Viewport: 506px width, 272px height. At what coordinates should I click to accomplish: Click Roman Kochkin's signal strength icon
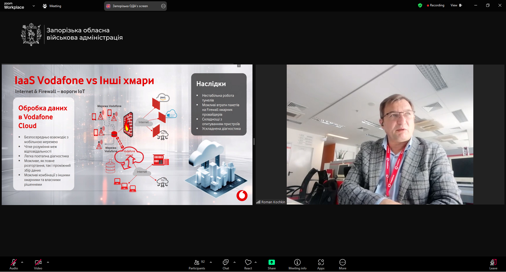[258, 202]
